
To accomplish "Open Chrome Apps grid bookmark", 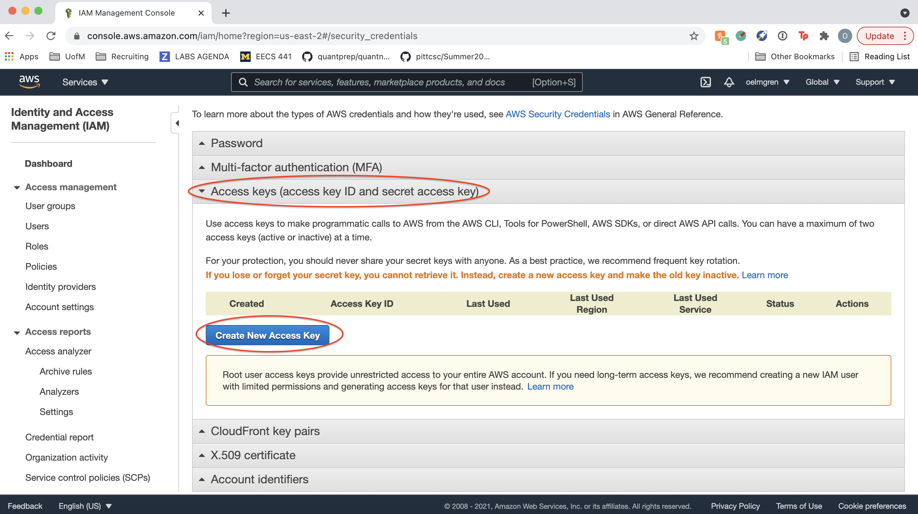I will tap(21, 57).
